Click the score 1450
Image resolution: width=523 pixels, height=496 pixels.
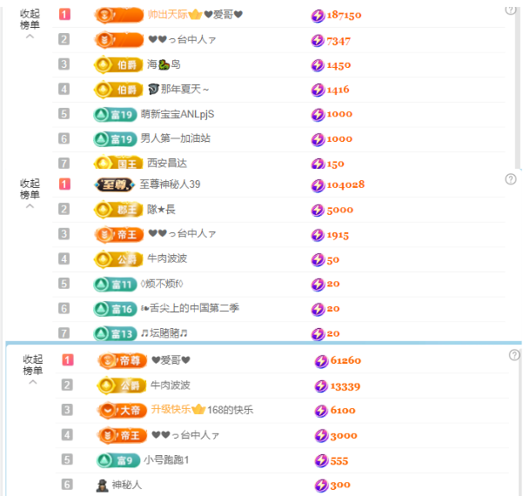pos(339,65)
